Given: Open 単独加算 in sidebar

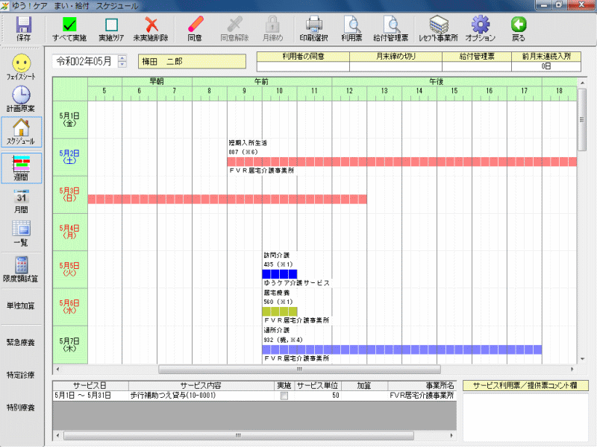Looking at the screenshot, I should [x=21, y=305].
